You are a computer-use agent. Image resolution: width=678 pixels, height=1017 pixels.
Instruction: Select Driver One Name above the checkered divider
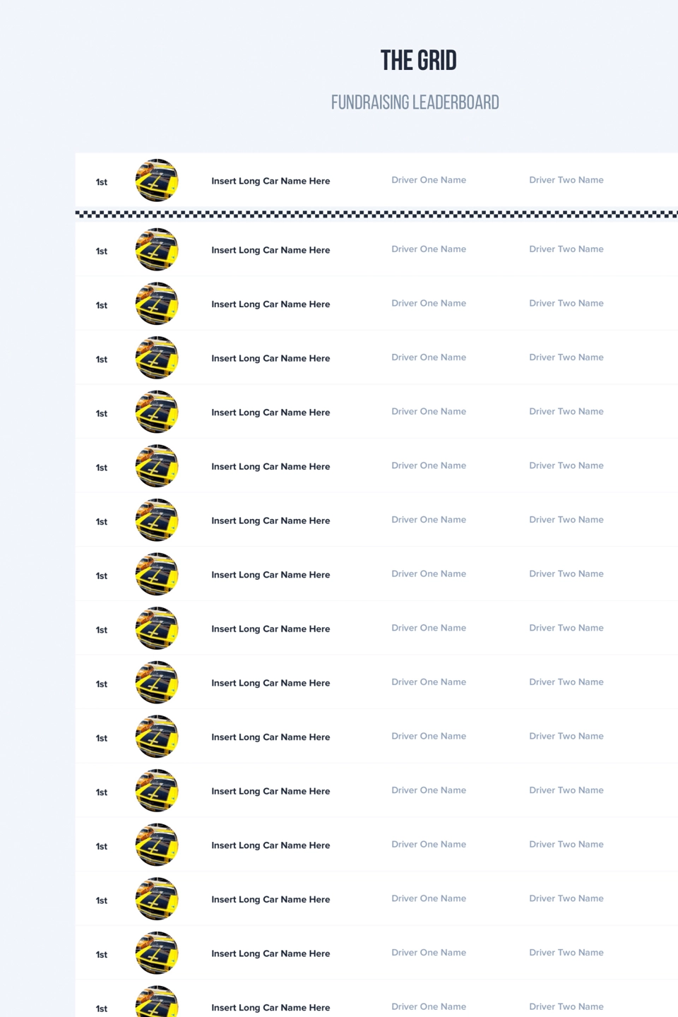(429, 180)
